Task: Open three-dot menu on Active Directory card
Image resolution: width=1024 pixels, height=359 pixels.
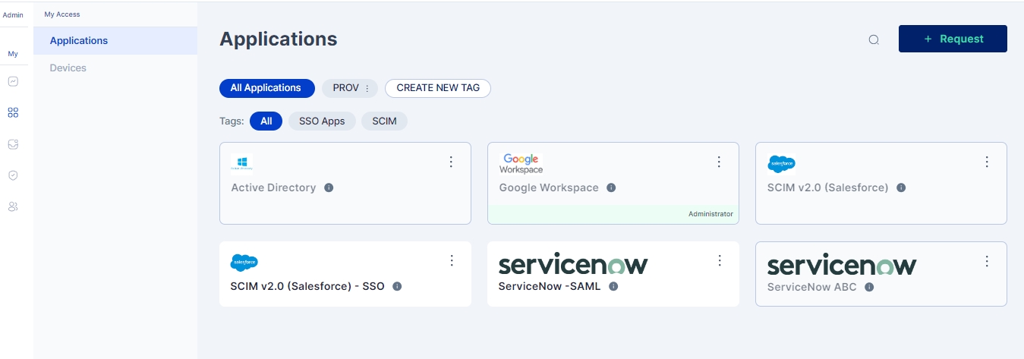Action: click(451, 162)
